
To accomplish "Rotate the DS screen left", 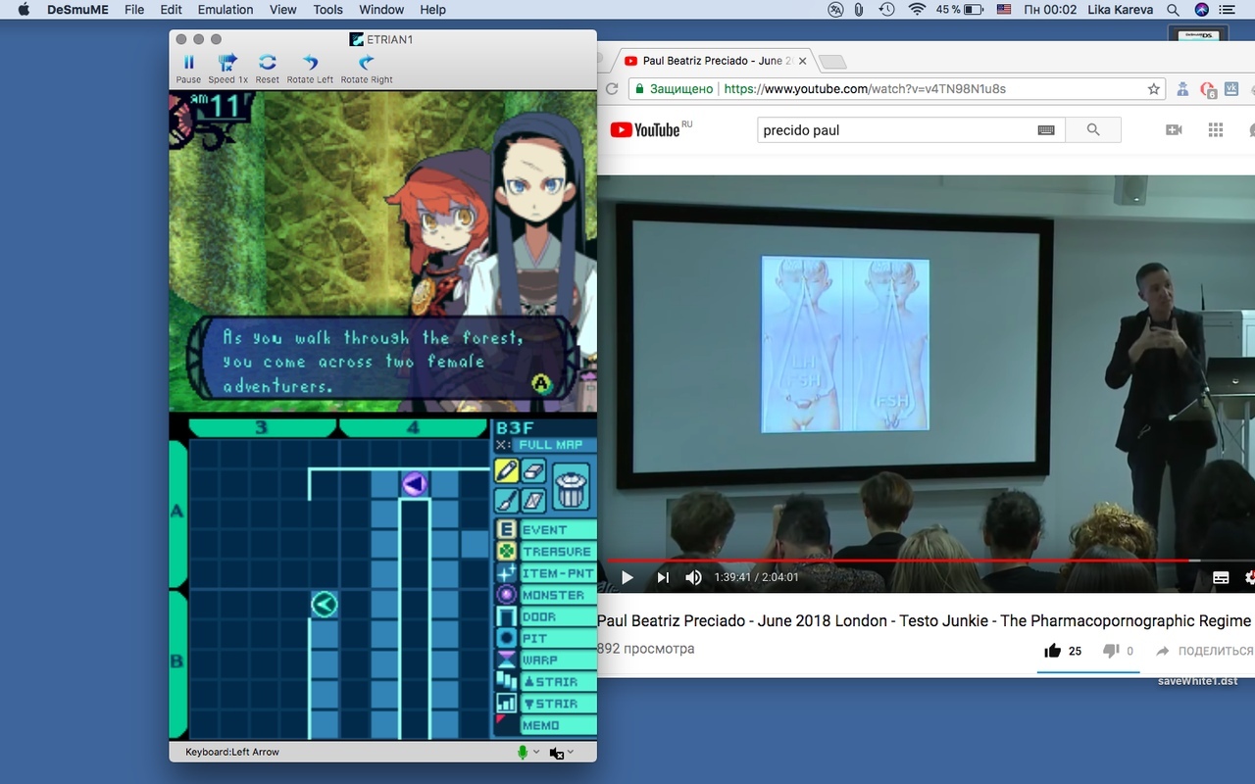I will pos(310,68).
